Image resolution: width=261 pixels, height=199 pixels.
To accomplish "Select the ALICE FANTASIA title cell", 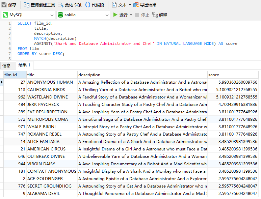I will [52, 141].
